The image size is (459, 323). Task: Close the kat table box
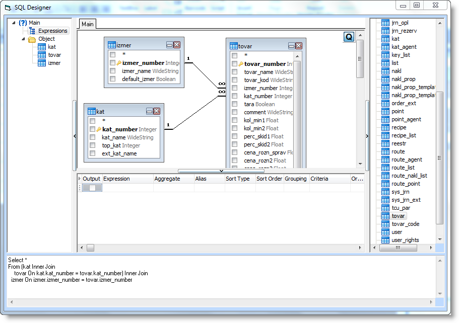[157, 111]
